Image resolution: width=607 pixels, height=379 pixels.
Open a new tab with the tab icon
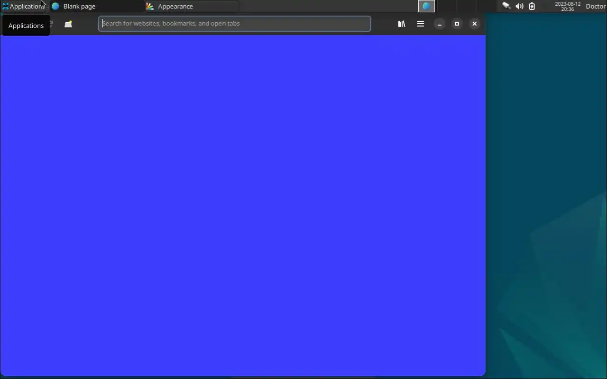click(68, 24)
